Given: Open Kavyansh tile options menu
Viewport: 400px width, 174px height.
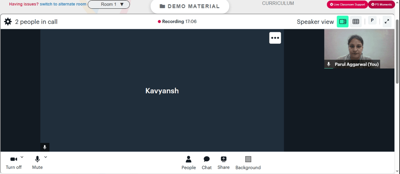Looking at the screenshot, I should coord(275,38).
